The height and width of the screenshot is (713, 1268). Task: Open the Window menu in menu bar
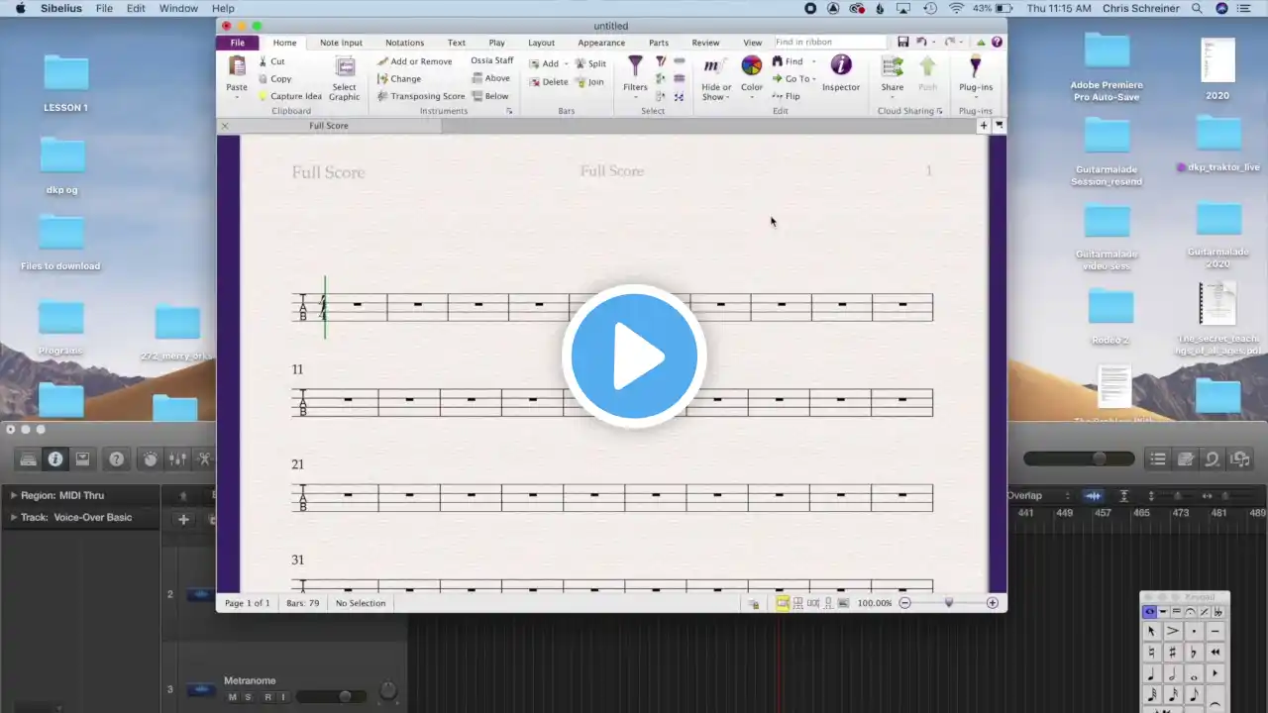click(178, 8)
